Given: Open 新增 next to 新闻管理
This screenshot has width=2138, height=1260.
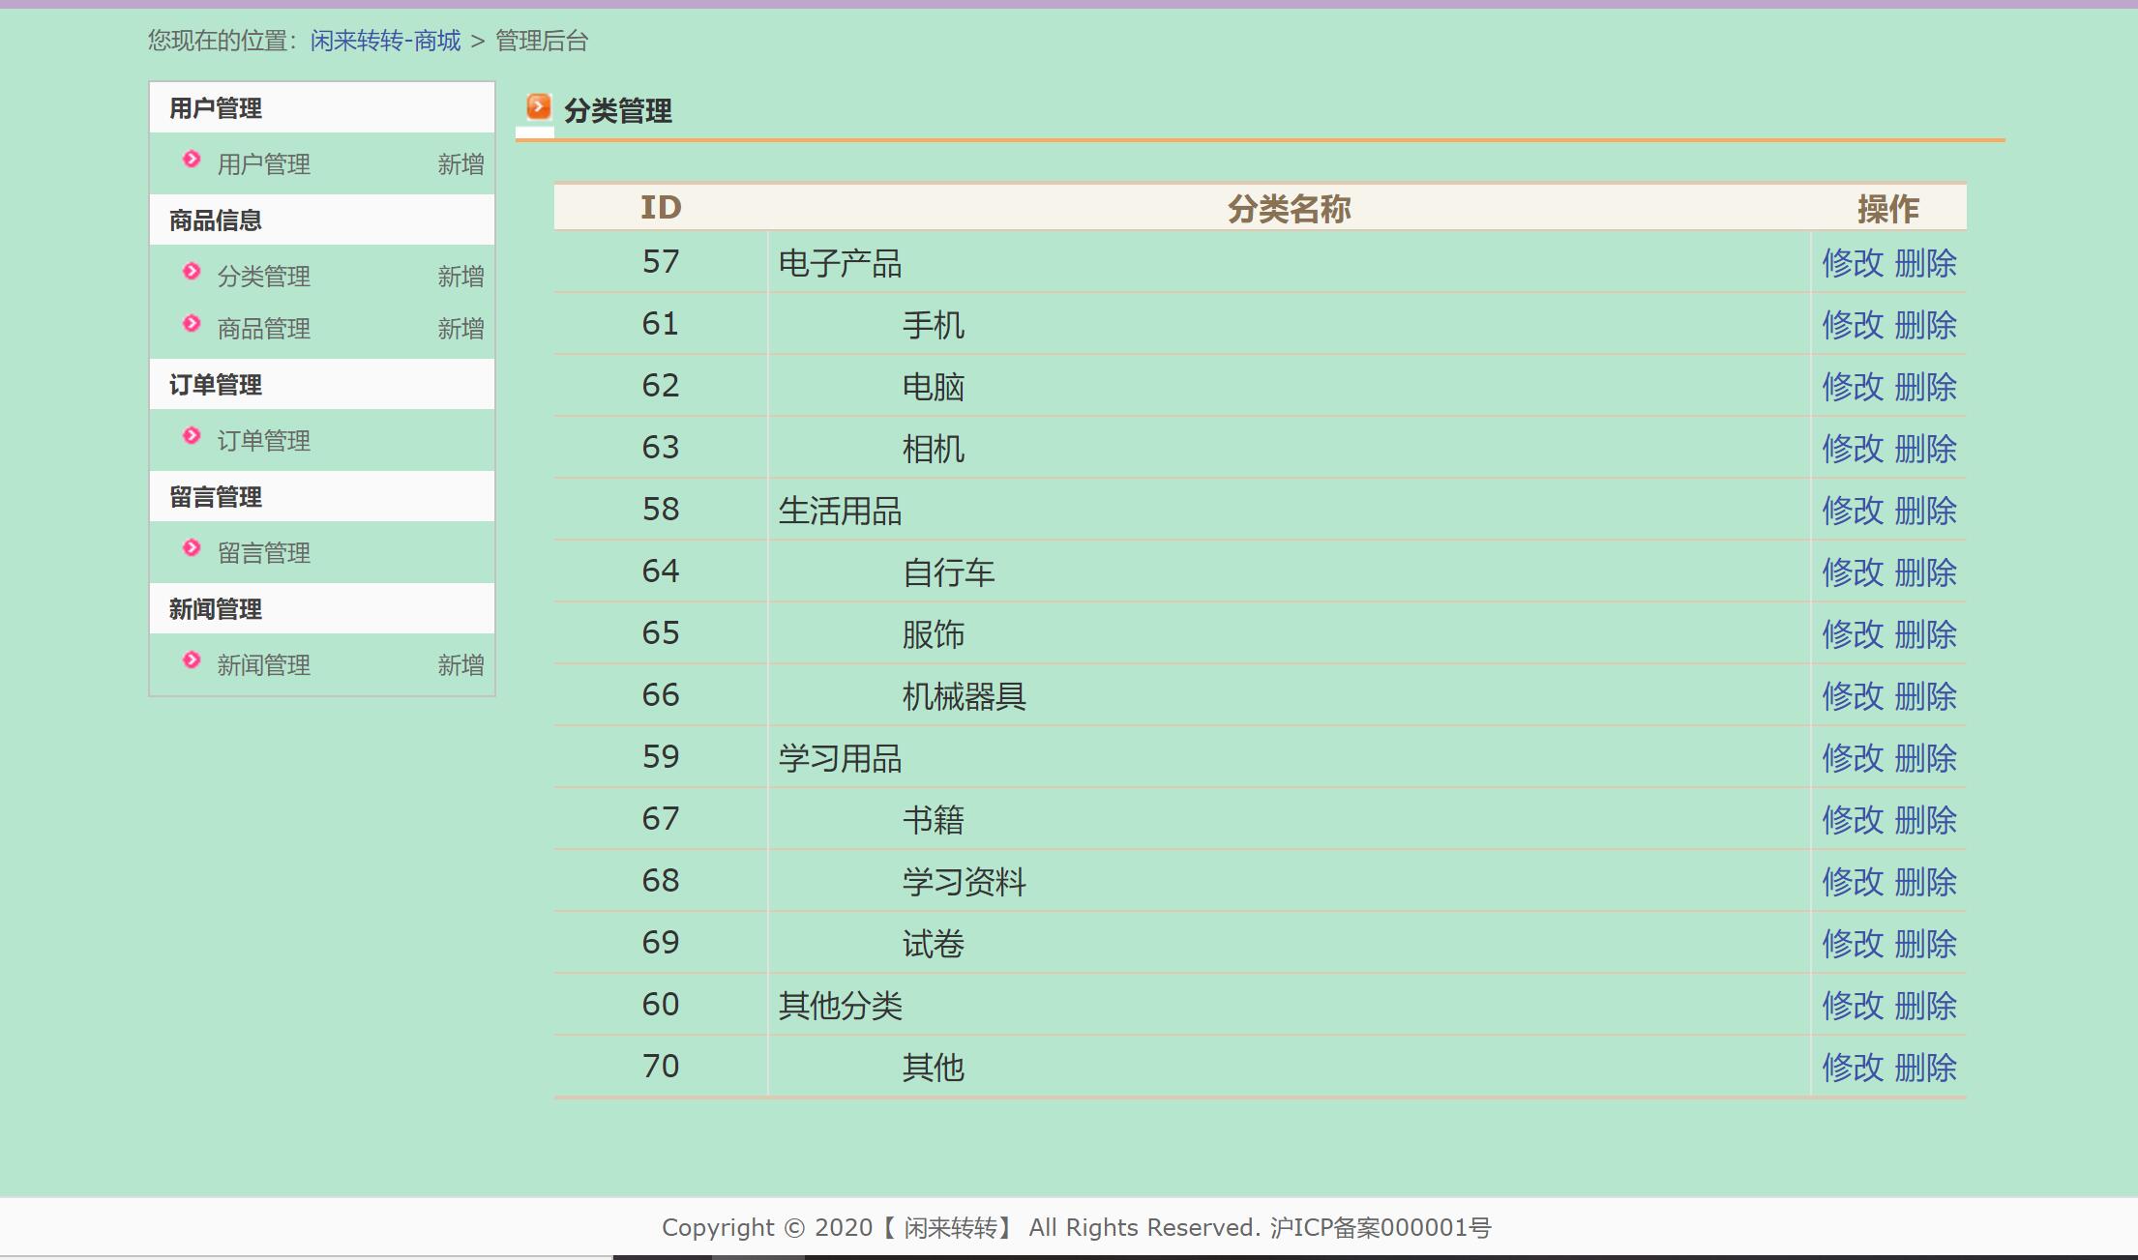Looking at the screenshot, I should (460, 664).
